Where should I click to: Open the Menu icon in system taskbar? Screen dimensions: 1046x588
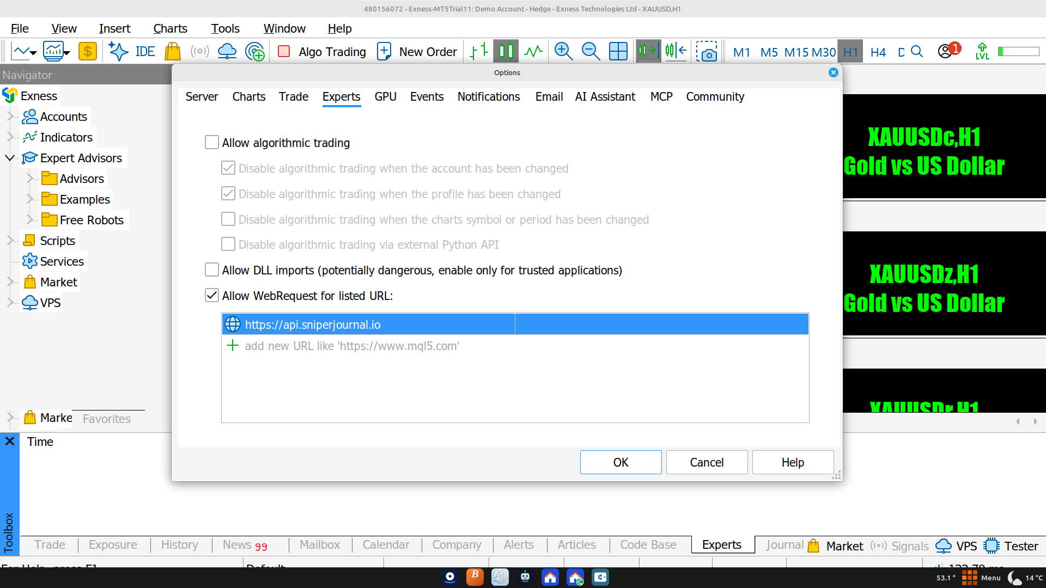tap(981, 578)
